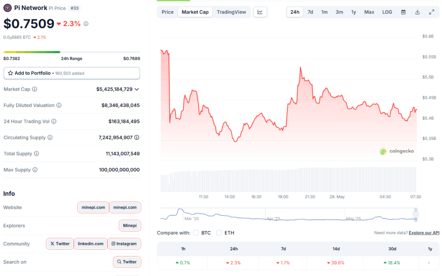Viewport: 442px width, 276px height.
Task: Select the 7d time range
Action: [x=310, y=12]
